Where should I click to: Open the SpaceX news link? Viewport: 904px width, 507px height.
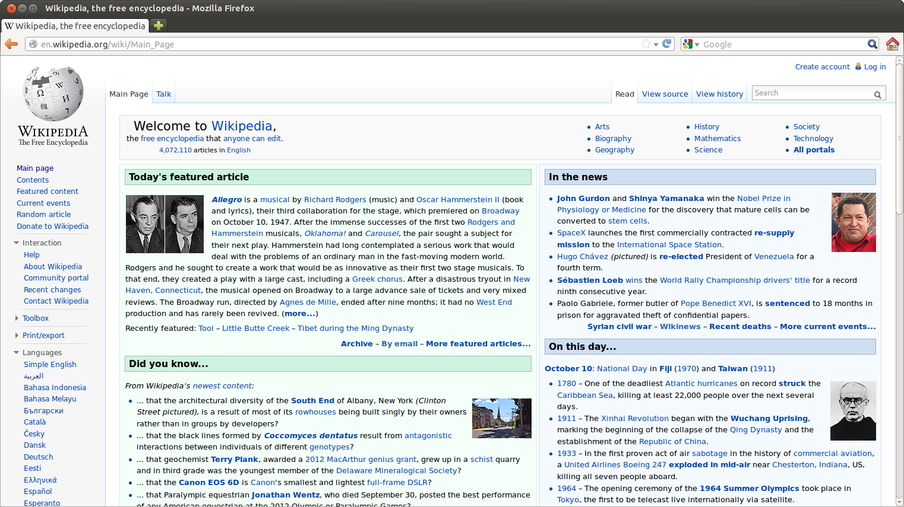tap(571, 233)
